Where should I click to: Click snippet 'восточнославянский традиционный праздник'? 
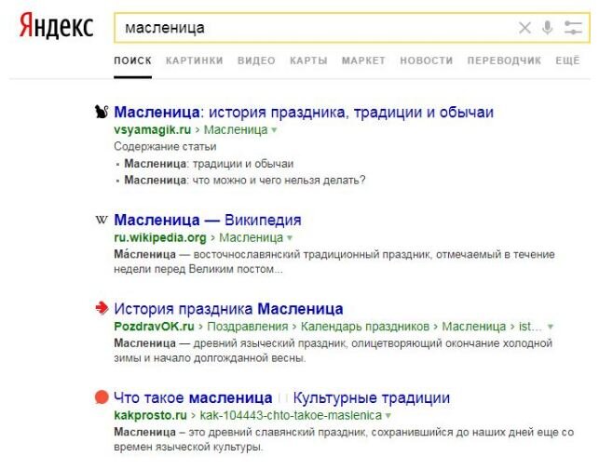313,254
